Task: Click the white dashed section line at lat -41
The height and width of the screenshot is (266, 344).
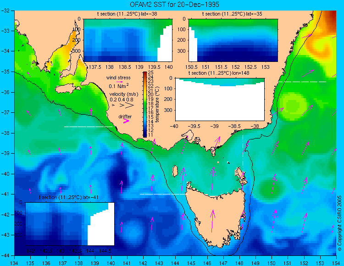Action: (164, 194)
